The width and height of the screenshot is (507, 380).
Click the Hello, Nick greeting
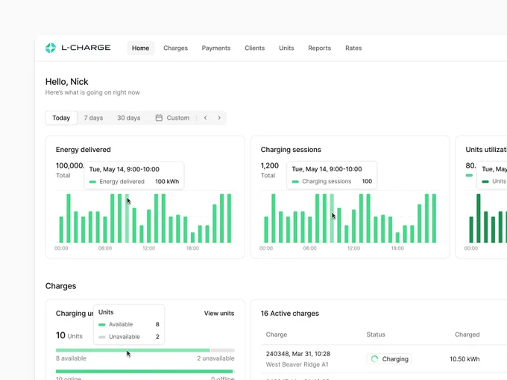(x=66, y=82)
